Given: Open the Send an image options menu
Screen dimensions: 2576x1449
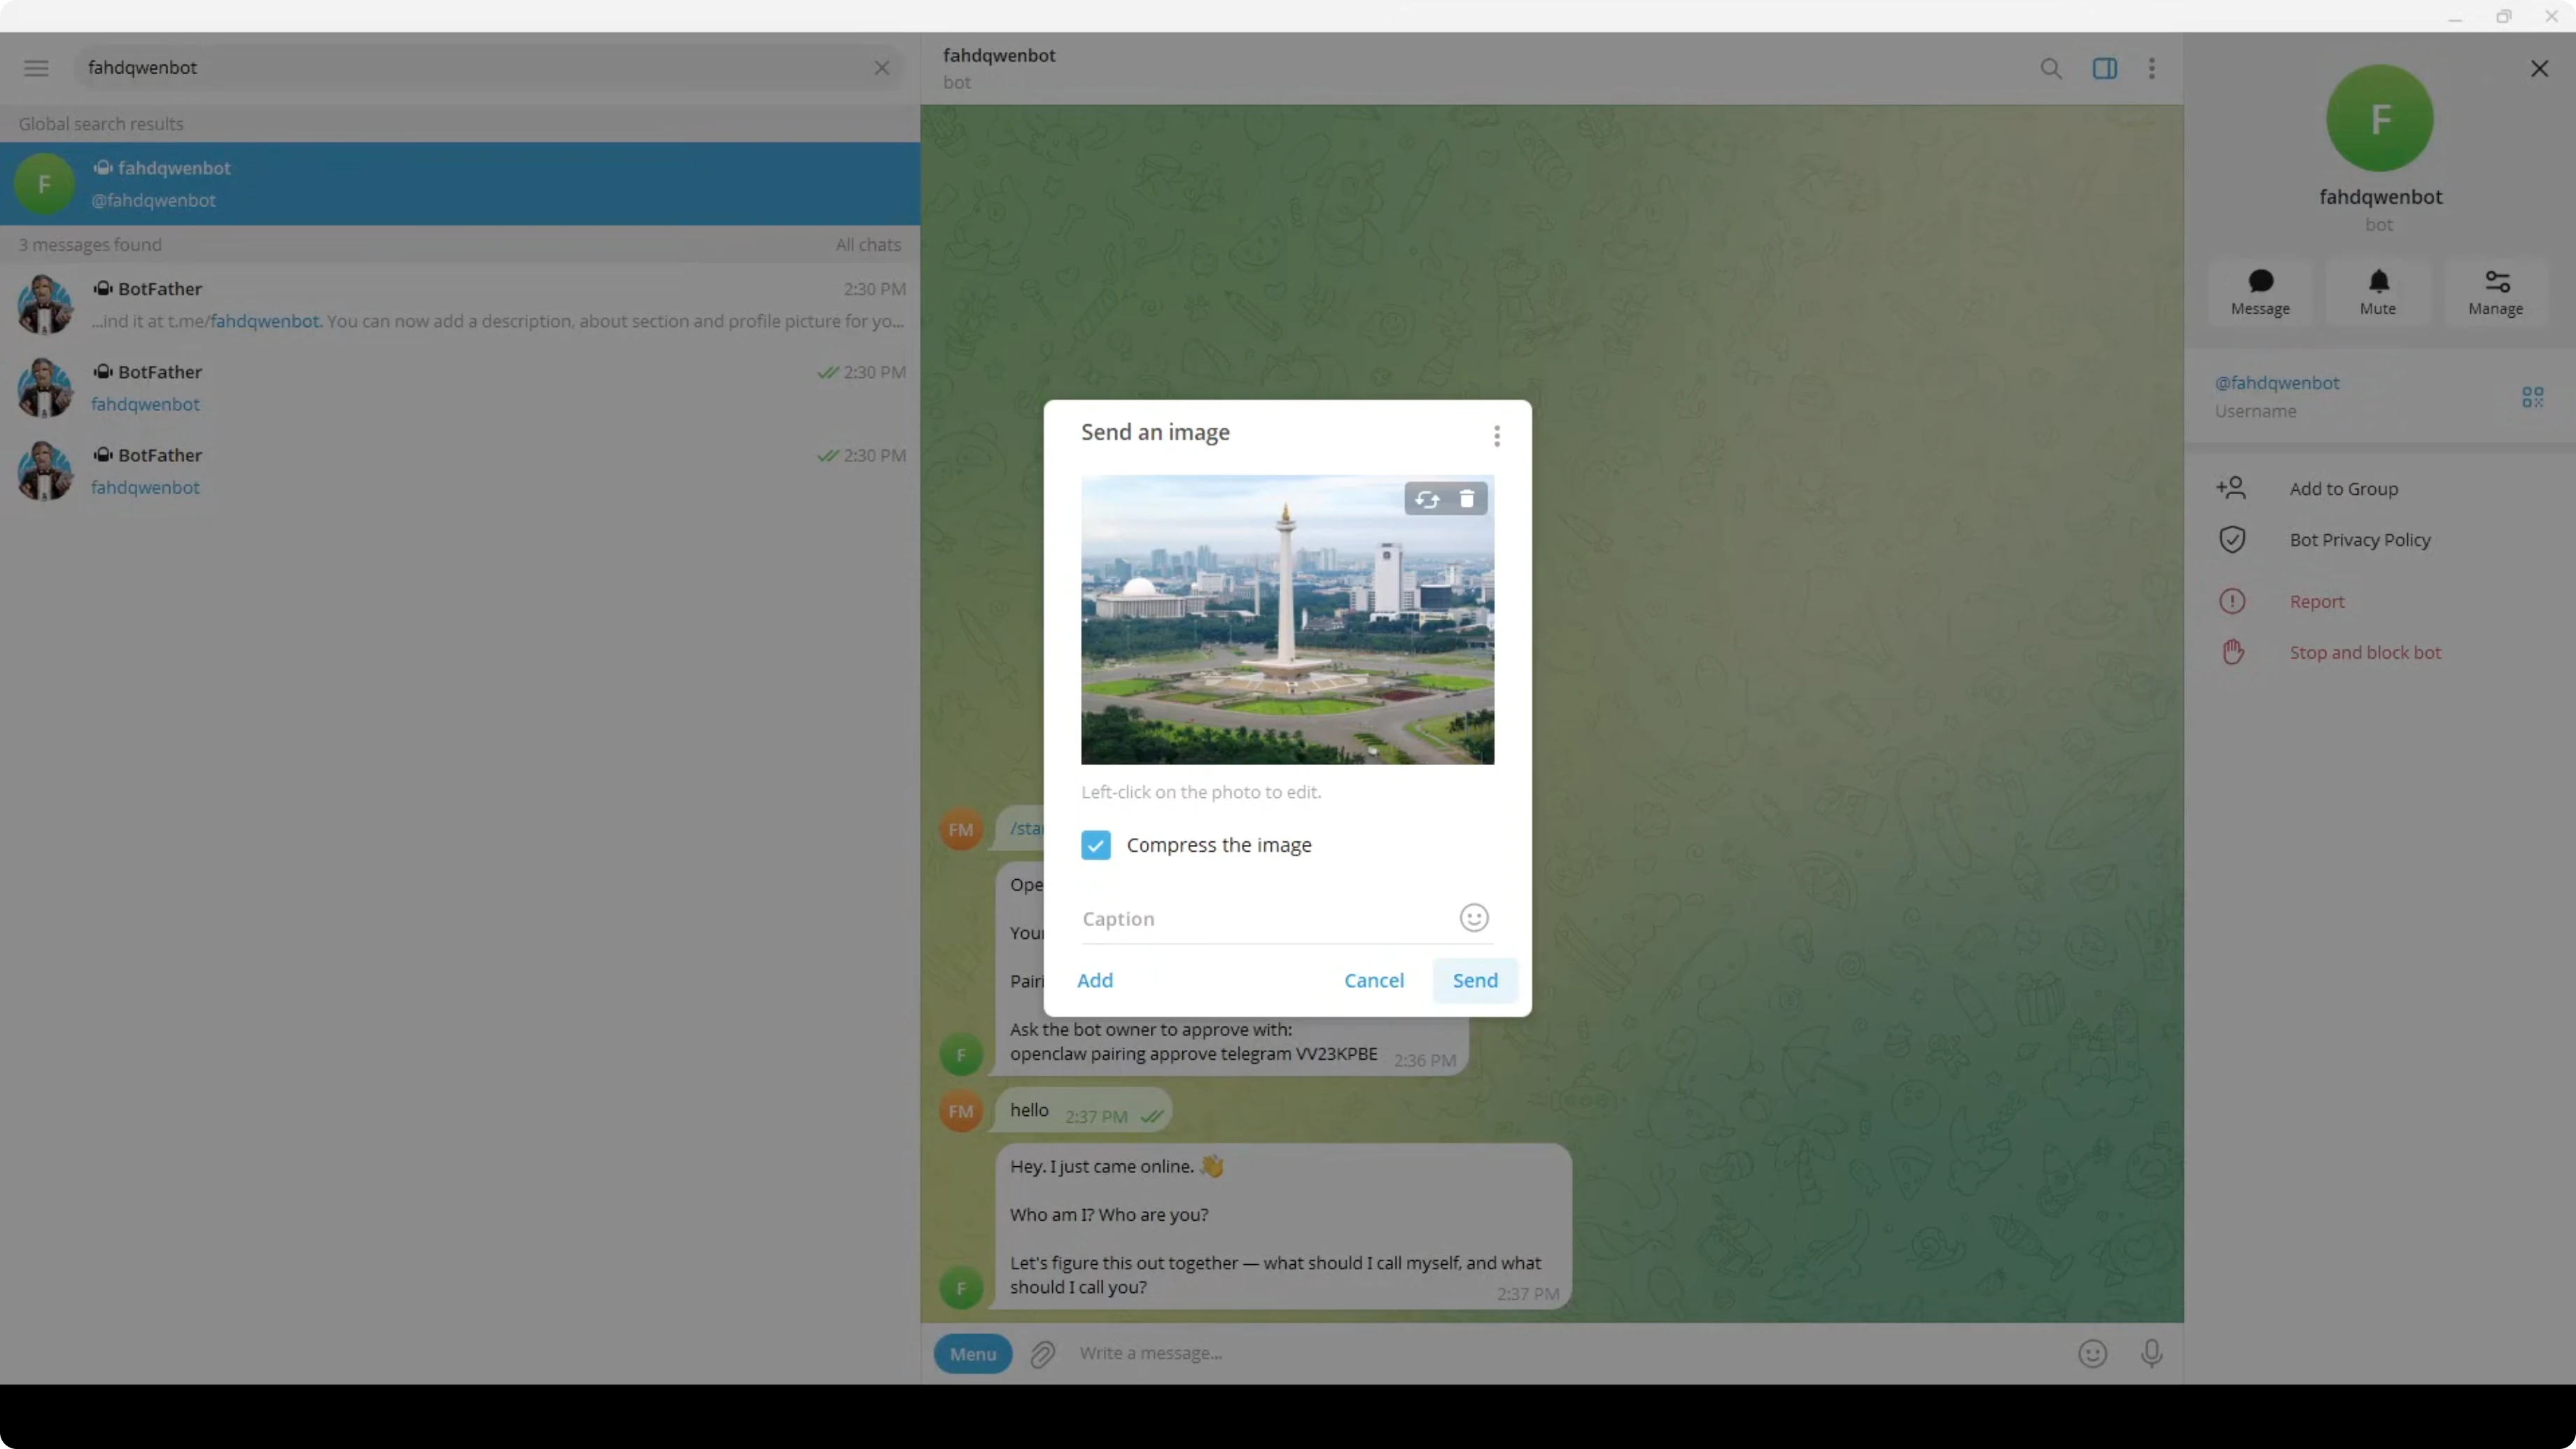Looking at the screenshot, I should tap(1496, 435).
